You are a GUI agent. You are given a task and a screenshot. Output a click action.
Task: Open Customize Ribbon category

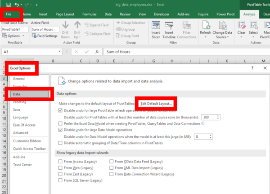pyautogui.click(x=27, y=141)
